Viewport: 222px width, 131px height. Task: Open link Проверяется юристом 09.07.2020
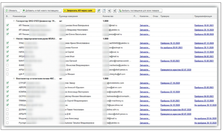pyautogui.click(x=176, y=110)
